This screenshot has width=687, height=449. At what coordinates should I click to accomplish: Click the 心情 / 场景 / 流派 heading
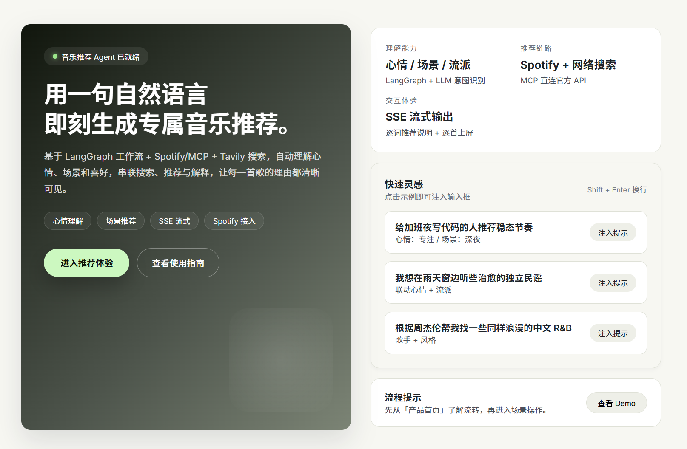428,65
